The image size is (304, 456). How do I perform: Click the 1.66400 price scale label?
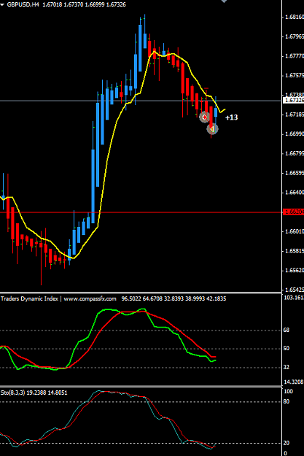point(295,193)
